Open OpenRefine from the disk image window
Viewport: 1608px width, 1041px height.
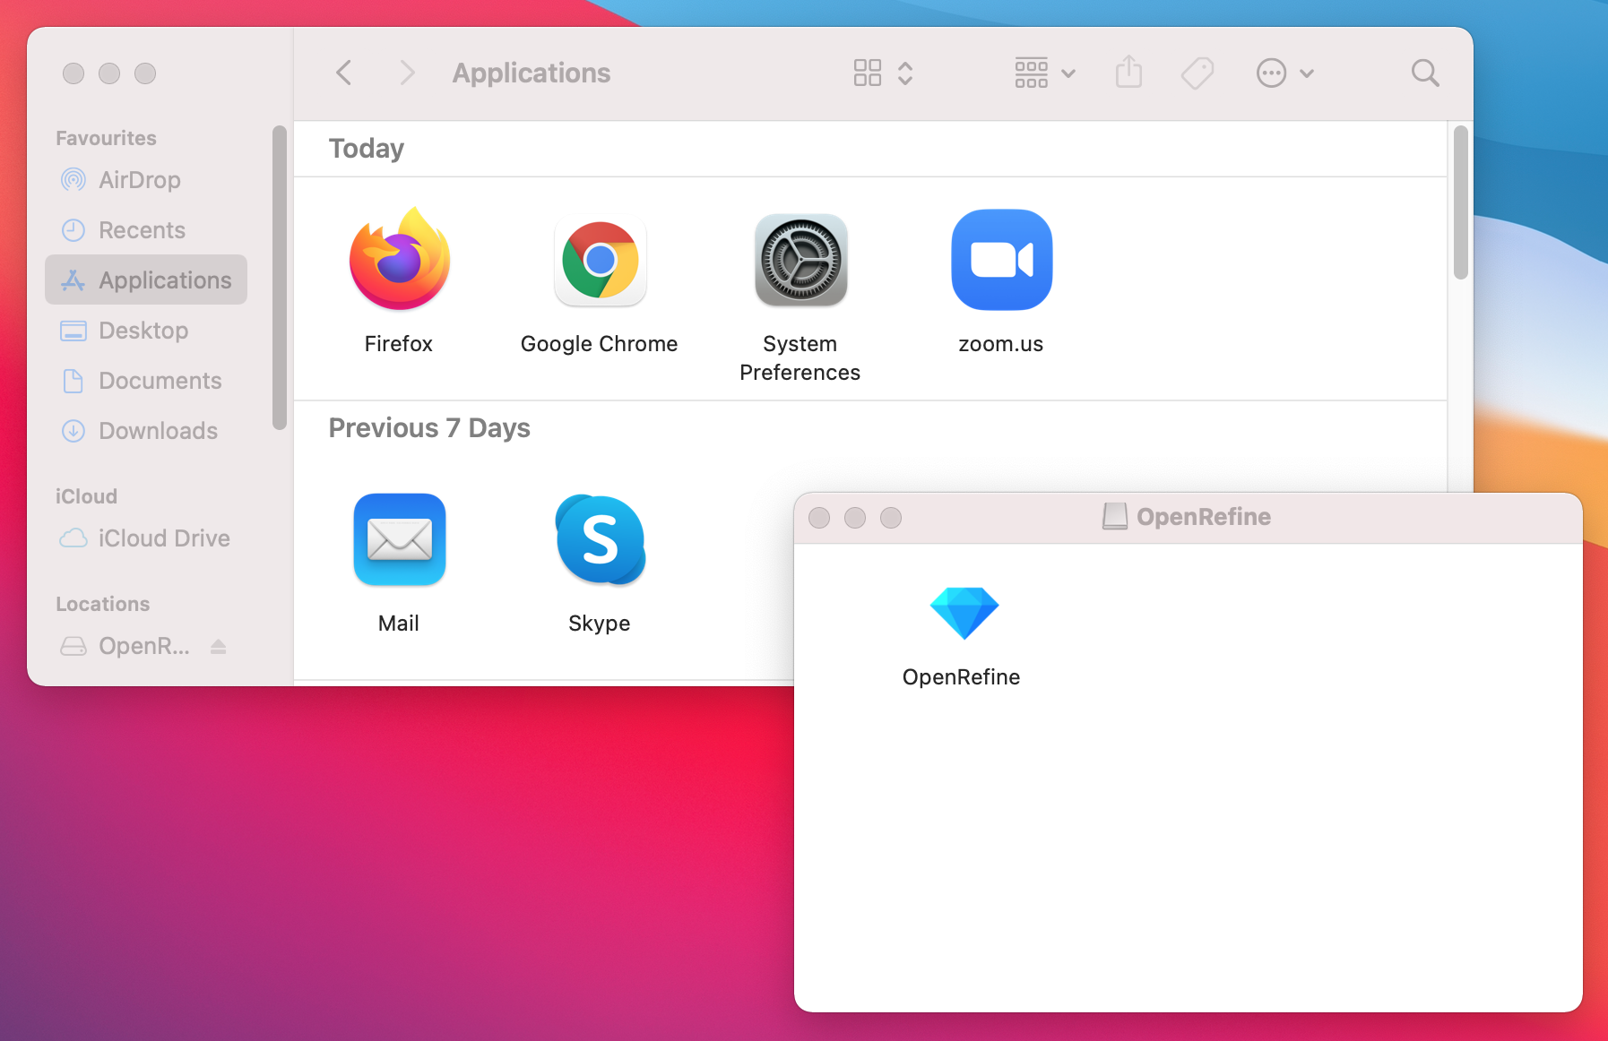[964, 613]
